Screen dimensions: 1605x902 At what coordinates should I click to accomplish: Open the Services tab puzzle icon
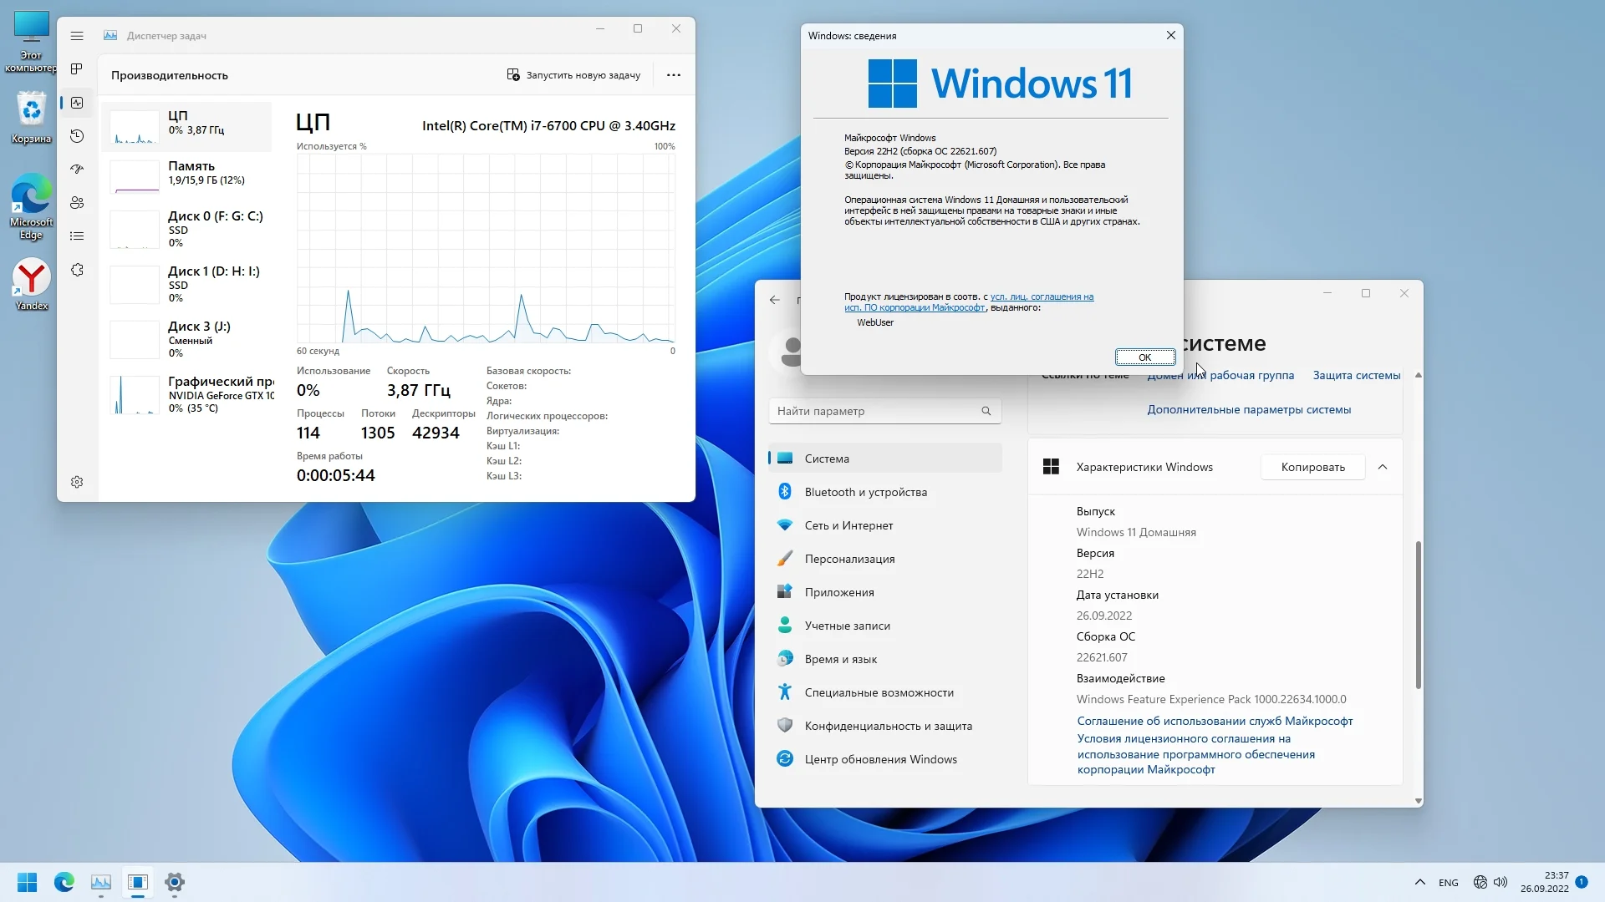coord(77,270)
